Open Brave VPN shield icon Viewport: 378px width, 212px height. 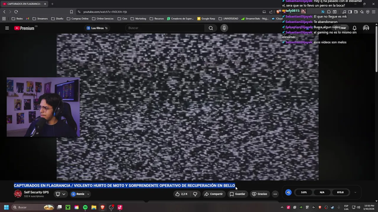368,12
